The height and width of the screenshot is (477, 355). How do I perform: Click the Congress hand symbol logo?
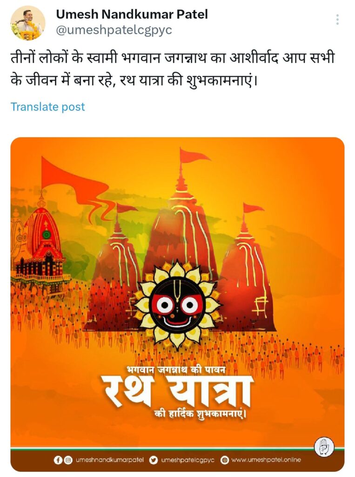[x=324, y=447]
